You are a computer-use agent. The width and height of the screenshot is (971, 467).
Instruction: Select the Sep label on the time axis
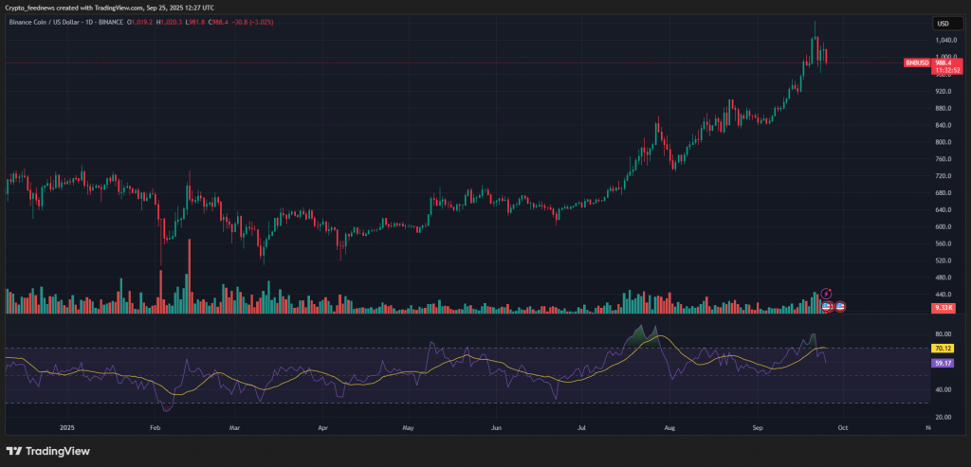757,427
